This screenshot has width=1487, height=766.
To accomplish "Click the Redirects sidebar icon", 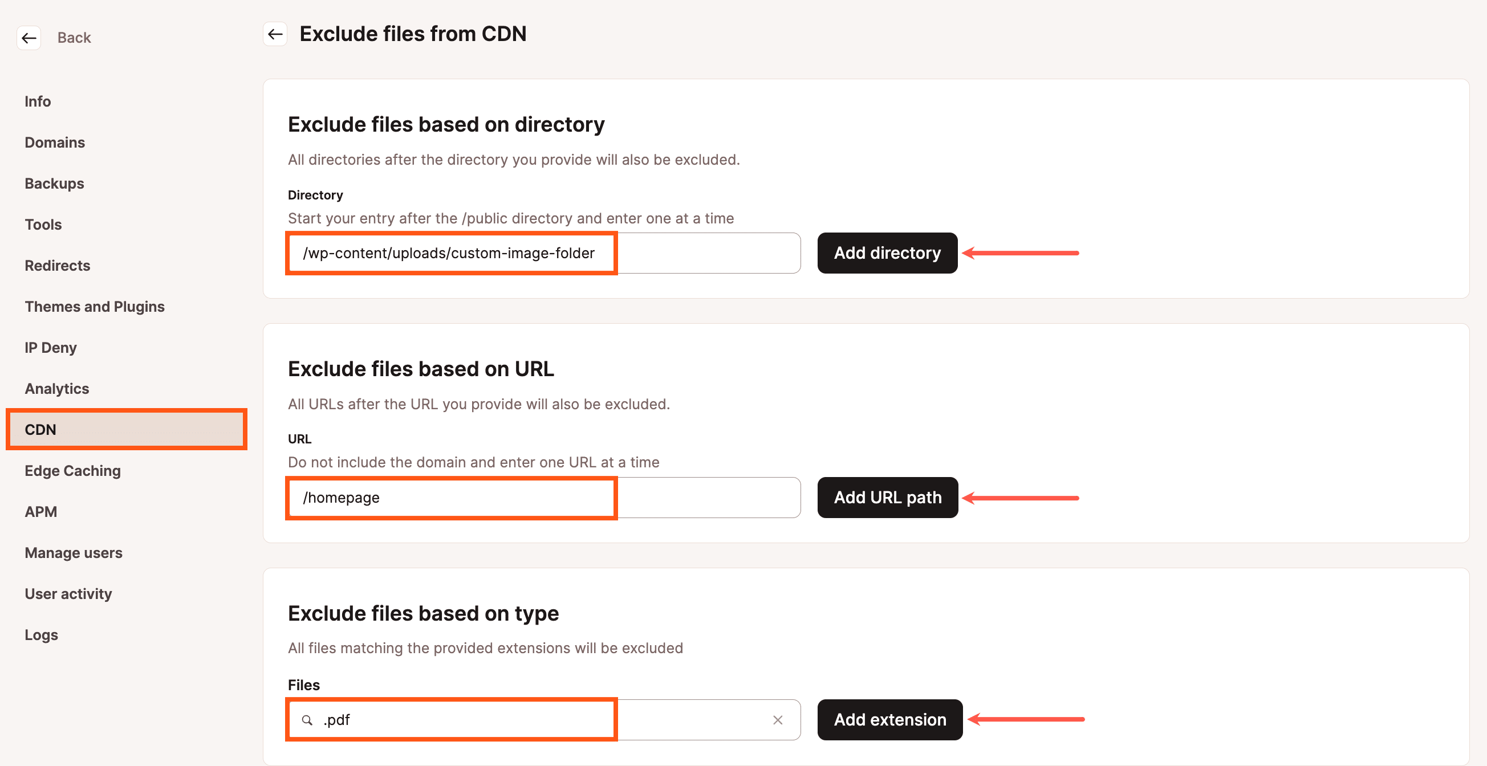I will tap(58, 265).
